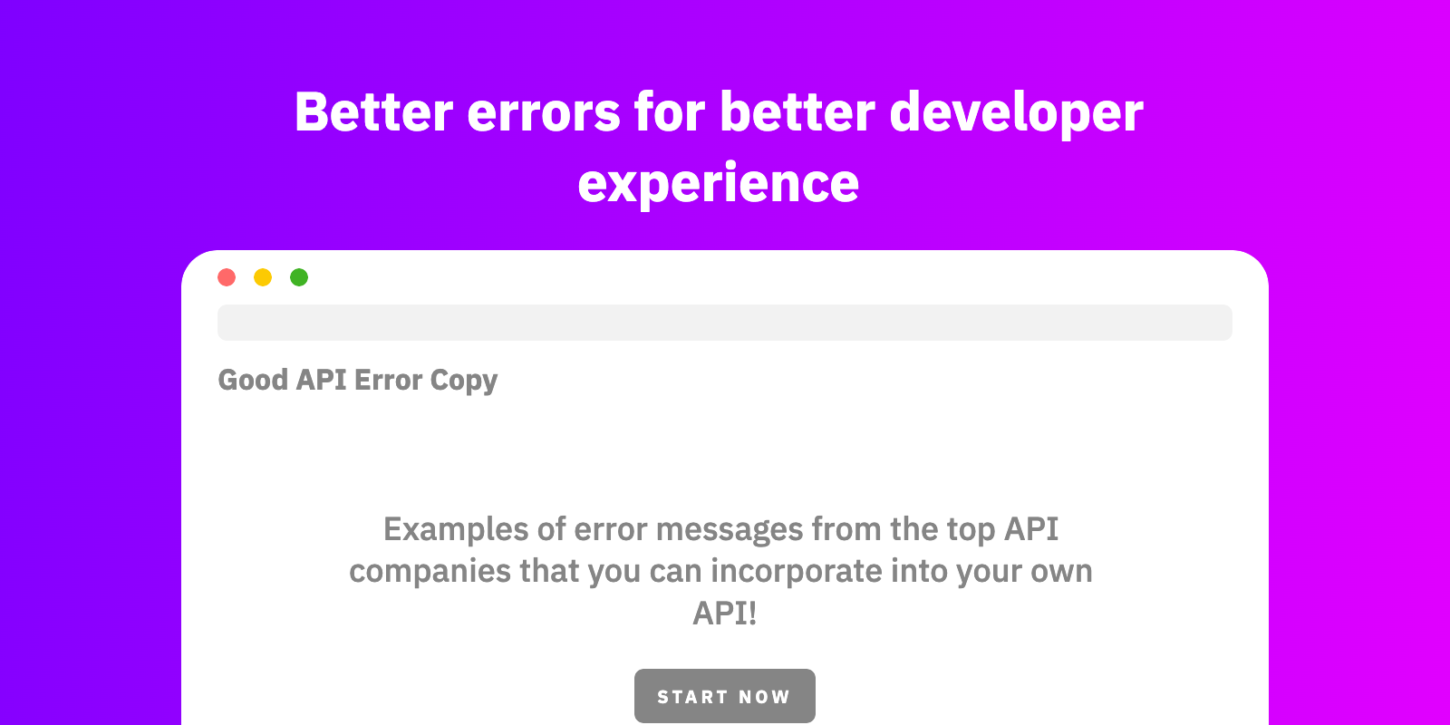1450x725 pixels.
Task: Click the yellow minimize dot
Action: coord(263,277)
